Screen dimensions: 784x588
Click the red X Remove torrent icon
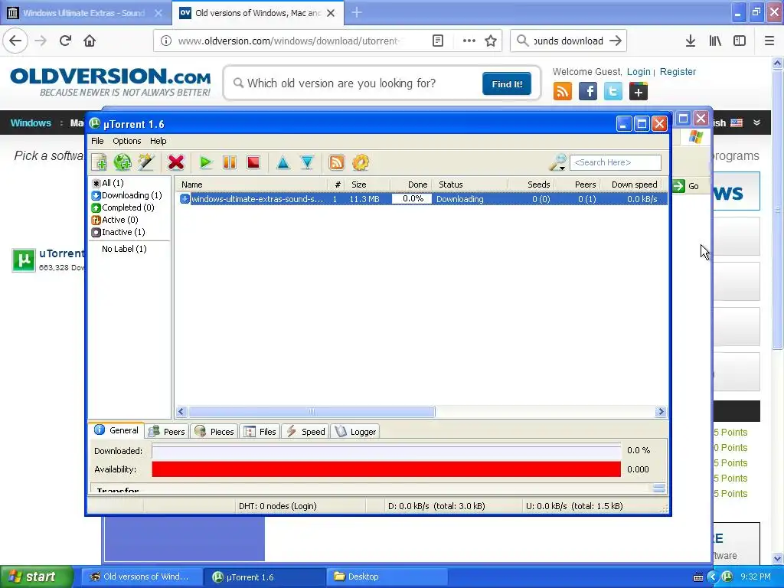(176, 162)
